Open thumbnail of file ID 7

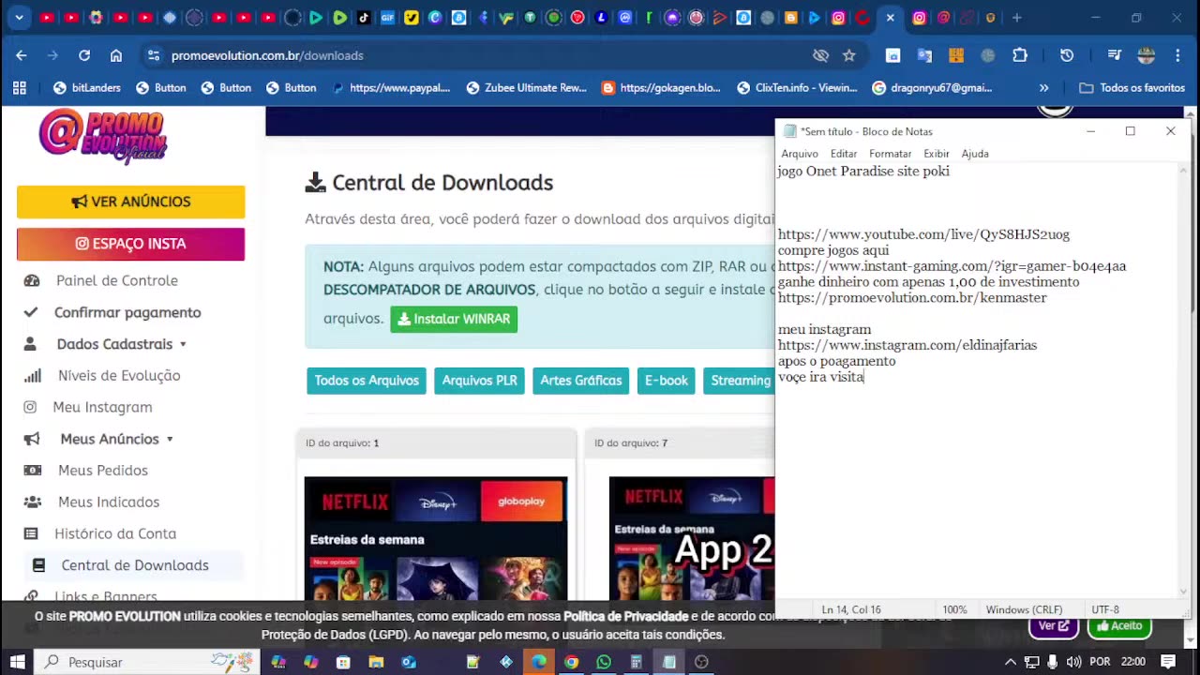(x=692, y=538)
